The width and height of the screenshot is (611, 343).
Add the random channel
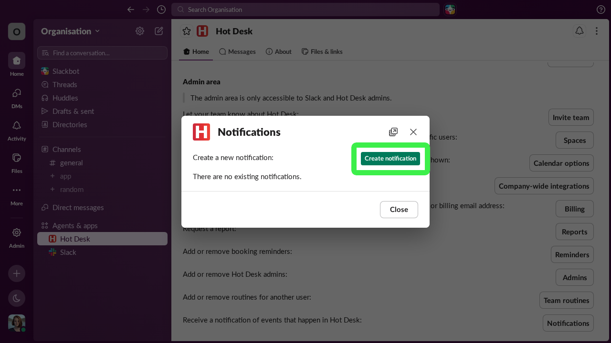pyautogui.click(x=102, y=189)
